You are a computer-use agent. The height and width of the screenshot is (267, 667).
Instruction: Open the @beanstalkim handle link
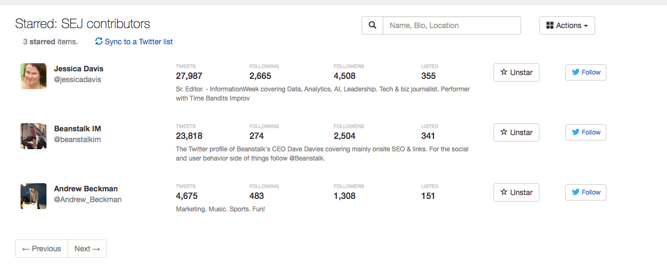pos(77,139)
